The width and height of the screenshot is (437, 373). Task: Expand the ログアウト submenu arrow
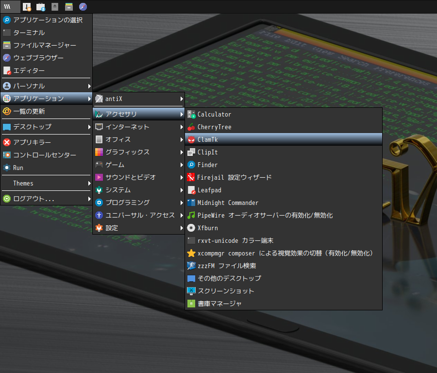[x=89, y=199]
